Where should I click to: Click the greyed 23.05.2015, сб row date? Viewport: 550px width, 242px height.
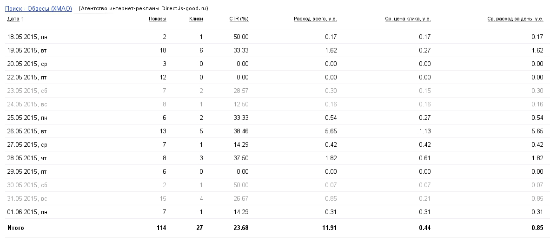pos(27,91)
